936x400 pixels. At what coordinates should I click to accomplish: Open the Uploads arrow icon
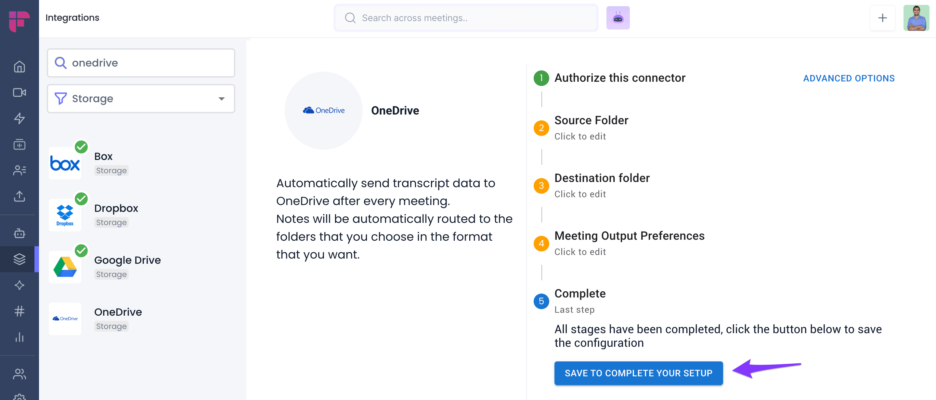(19, 196)
